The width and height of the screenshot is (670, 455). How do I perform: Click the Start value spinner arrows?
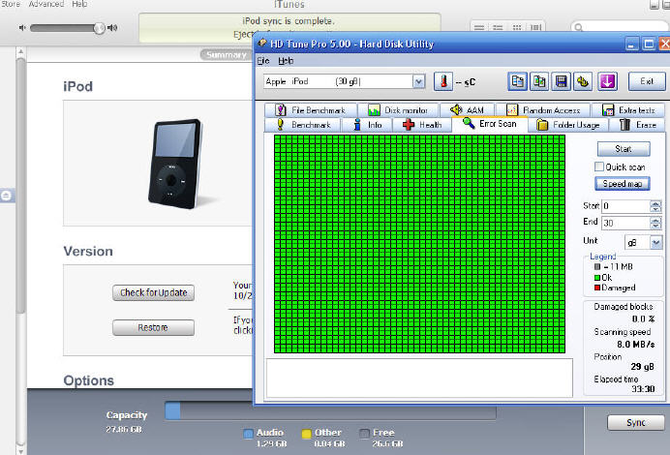pos(655,206)
